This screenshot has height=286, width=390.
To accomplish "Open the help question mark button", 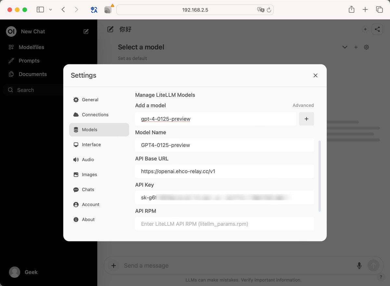I will click(x=381, y=277).
